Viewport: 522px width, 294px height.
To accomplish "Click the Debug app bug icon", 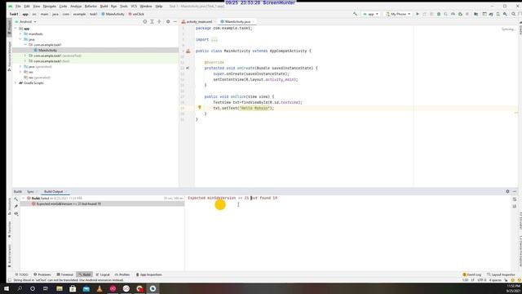I will tap(439, 14).
